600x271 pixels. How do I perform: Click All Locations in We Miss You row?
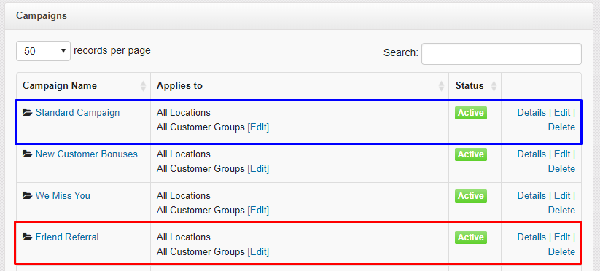[183, 196]
